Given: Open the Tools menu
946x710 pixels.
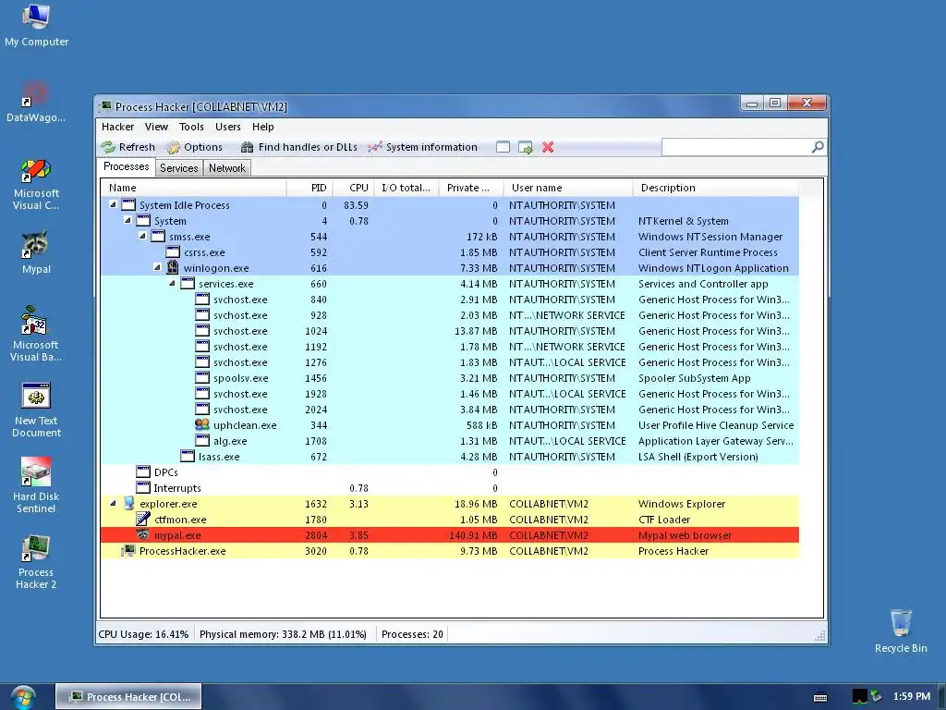Looking at the screenshot, I should point(191,127).
